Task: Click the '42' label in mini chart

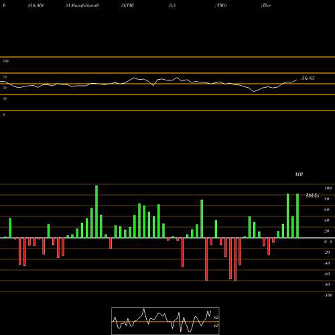Action: click(216, 326)
